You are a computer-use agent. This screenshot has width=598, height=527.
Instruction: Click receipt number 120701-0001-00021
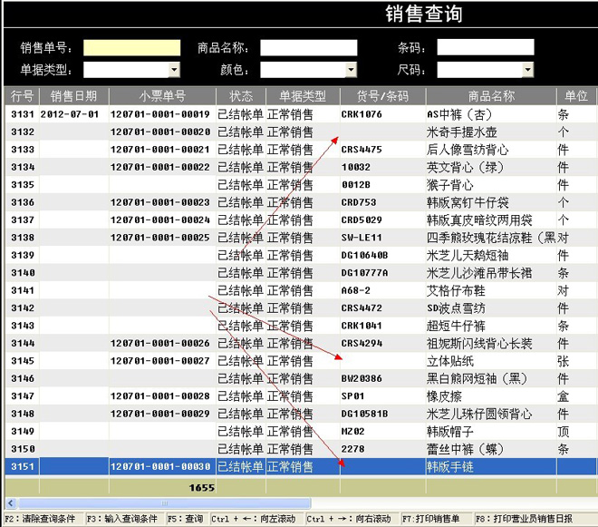(x=160, y=150)
